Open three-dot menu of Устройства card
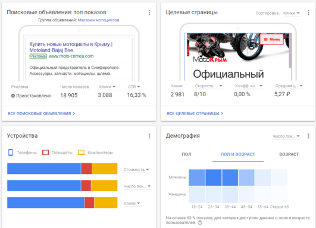Screen dimensions: 316x228 [x=149, y=136]
